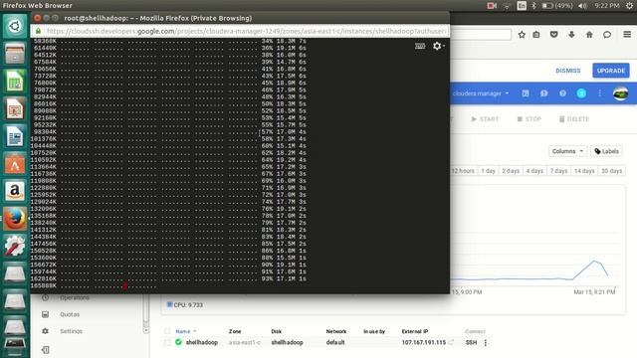Open the account avatar in Cloud Console

point(620,93)
